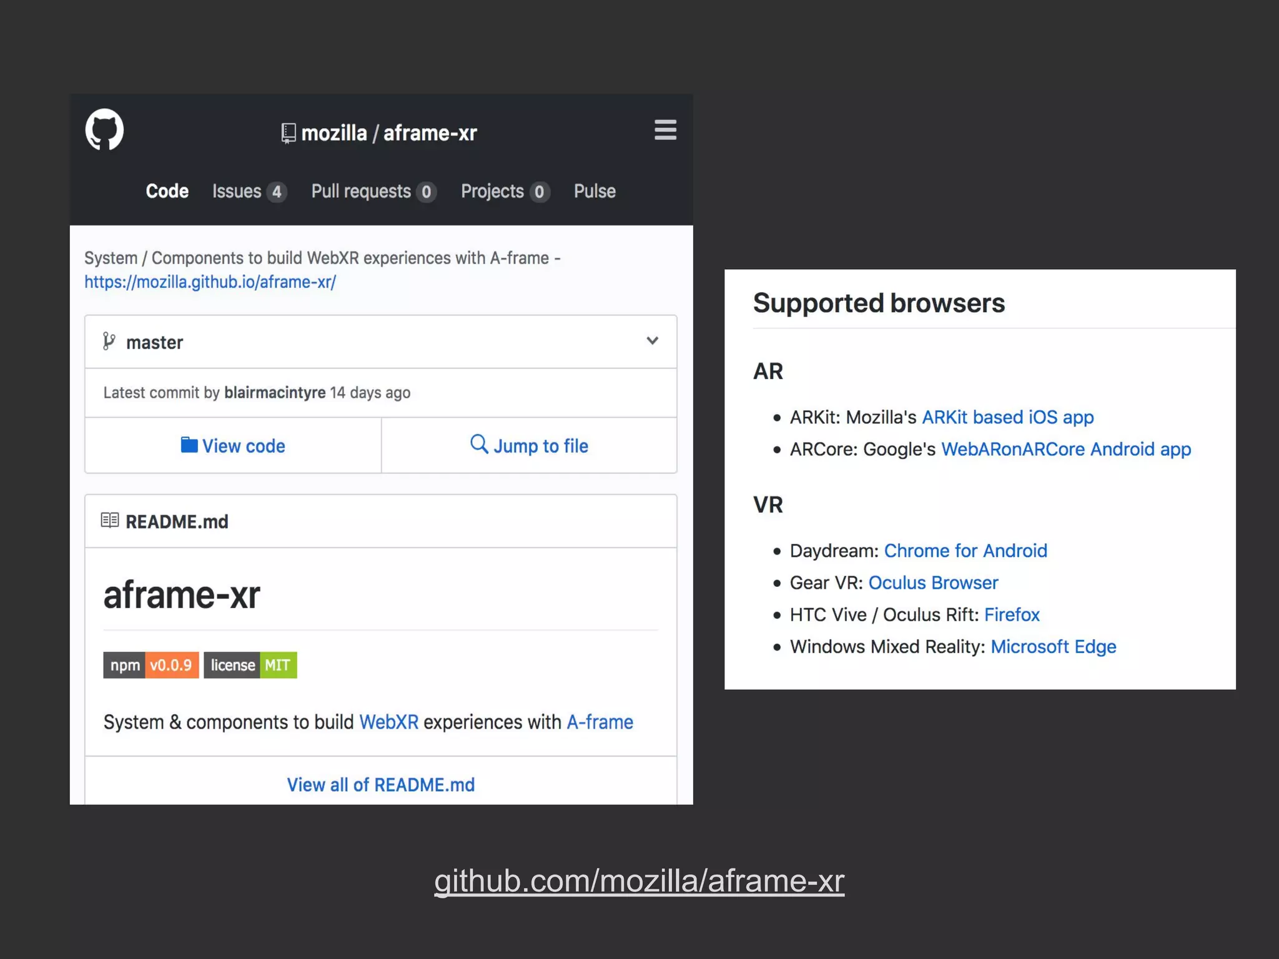
Task: Open the Chrome for Android link
Action: click(965, 551)
